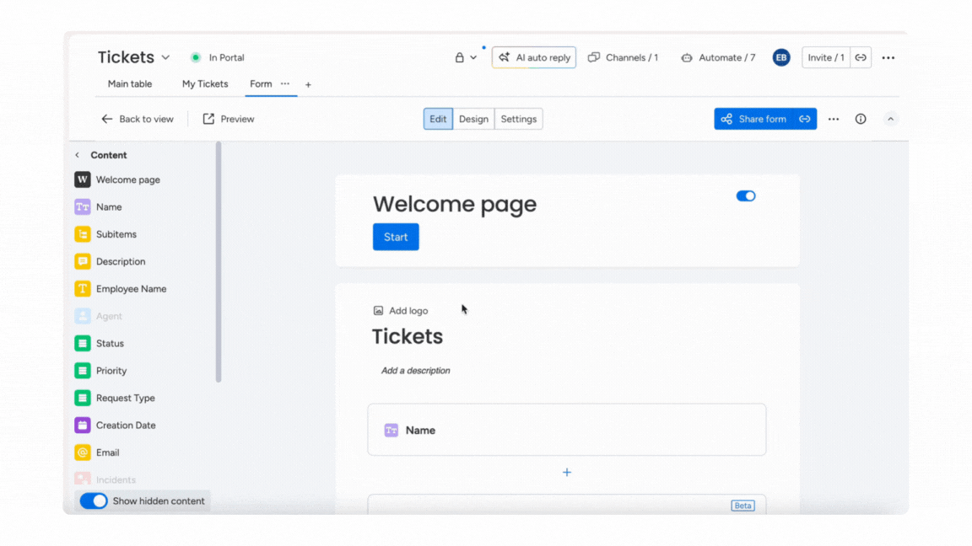
Task: Select "Description" label in Content list
Action: (121, 261)
